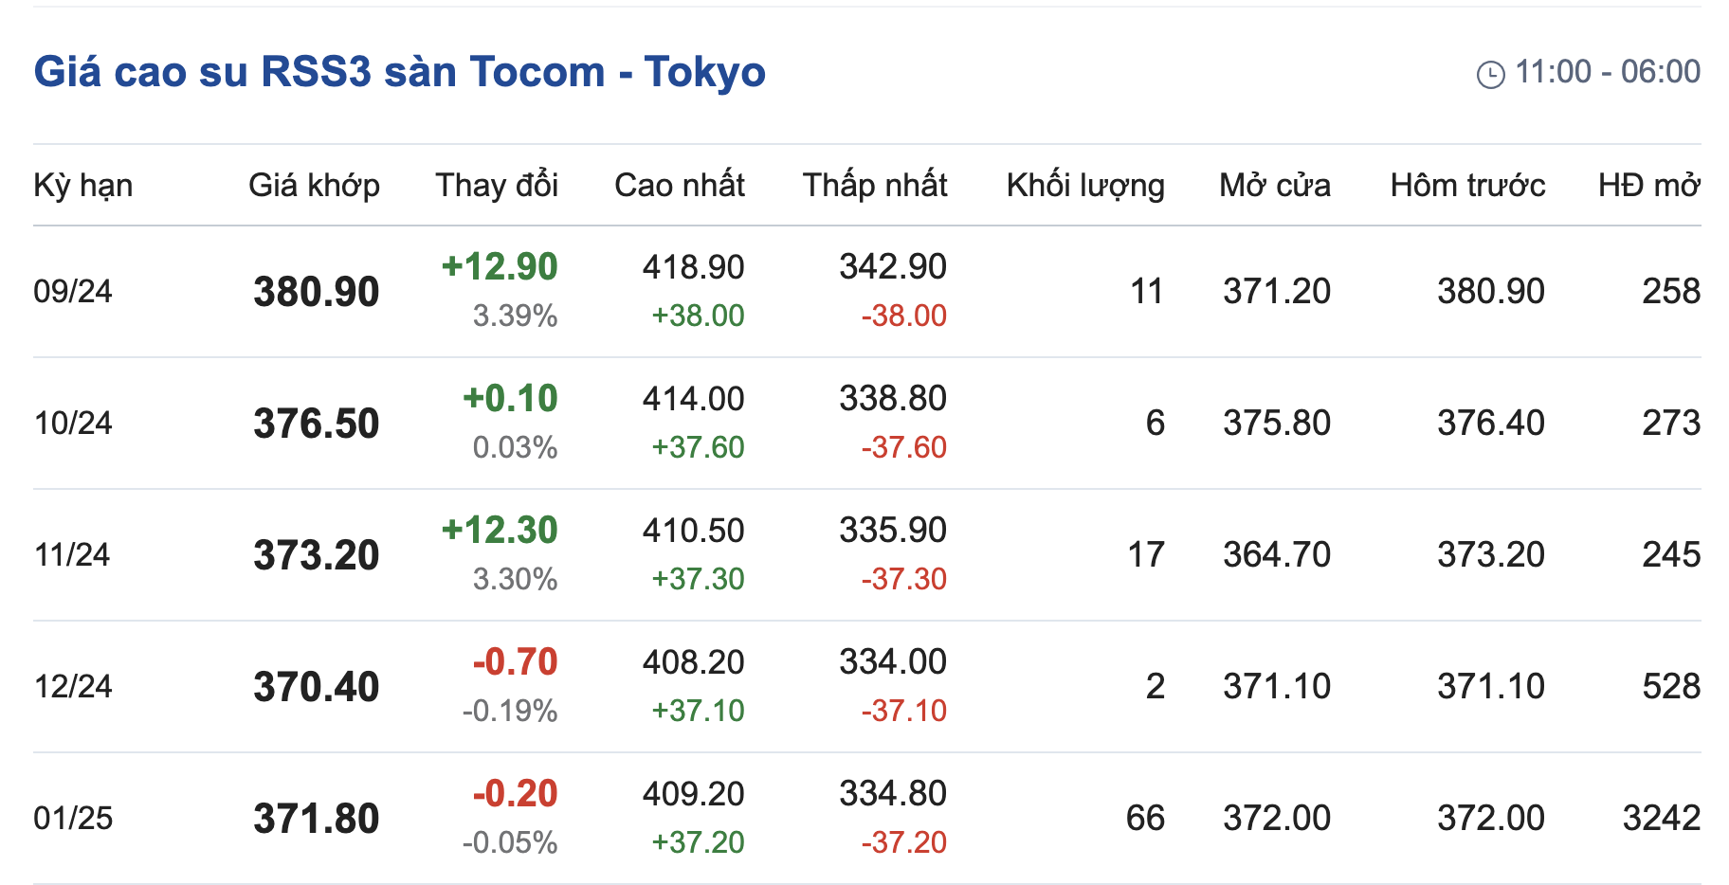Open the 10/24 contract term

tap(73, 423)
